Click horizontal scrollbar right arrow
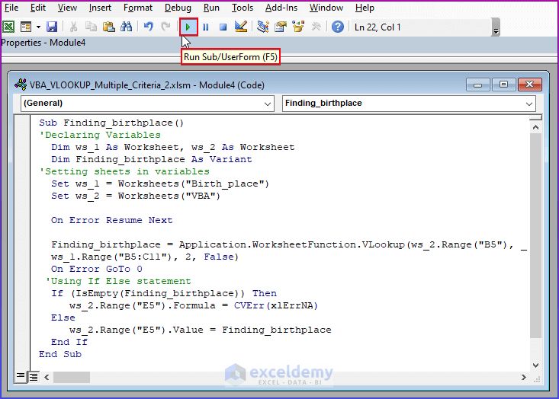The height and width of the screenshot is (399, 559). (523, 377)
